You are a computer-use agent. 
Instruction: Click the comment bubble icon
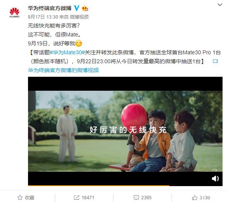136,197
